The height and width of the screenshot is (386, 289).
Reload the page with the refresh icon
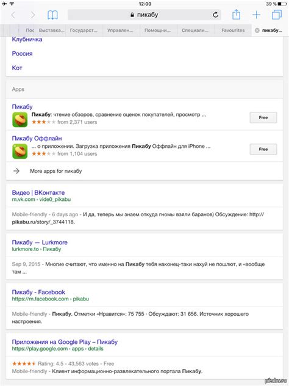coord(215,15)
